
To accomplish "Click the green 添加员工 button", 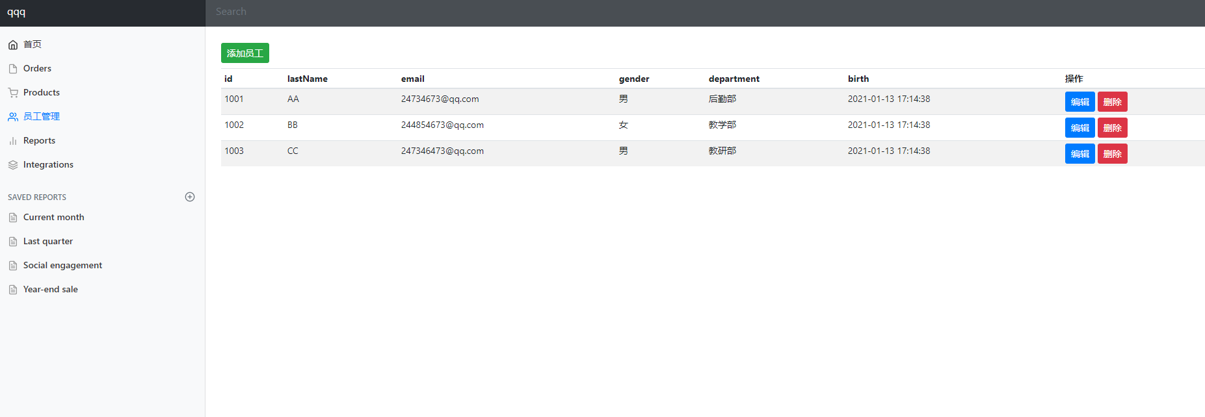I will pyautogui.click(x=245, y=53).
